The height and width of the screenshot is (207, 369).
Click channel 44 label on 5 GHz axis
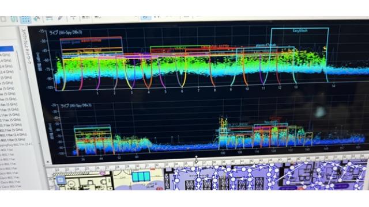[101, 159]
